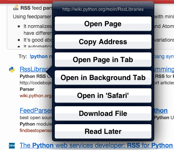Click the "It's good abo" bullet text
The image size is (174, 150).
click(38, 40)
